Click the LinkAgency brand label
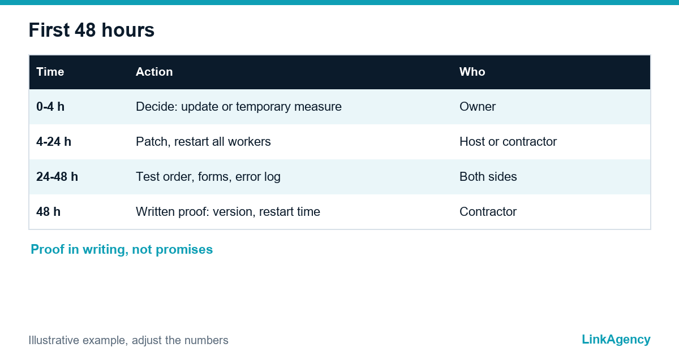 [616, 340]
